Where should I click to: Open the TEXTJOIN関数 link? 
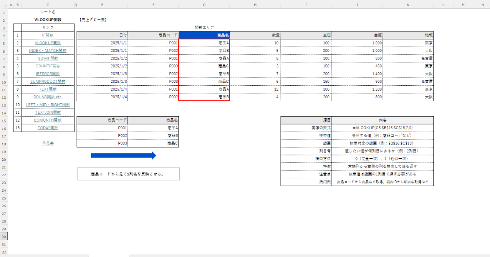tap(48, 112)
